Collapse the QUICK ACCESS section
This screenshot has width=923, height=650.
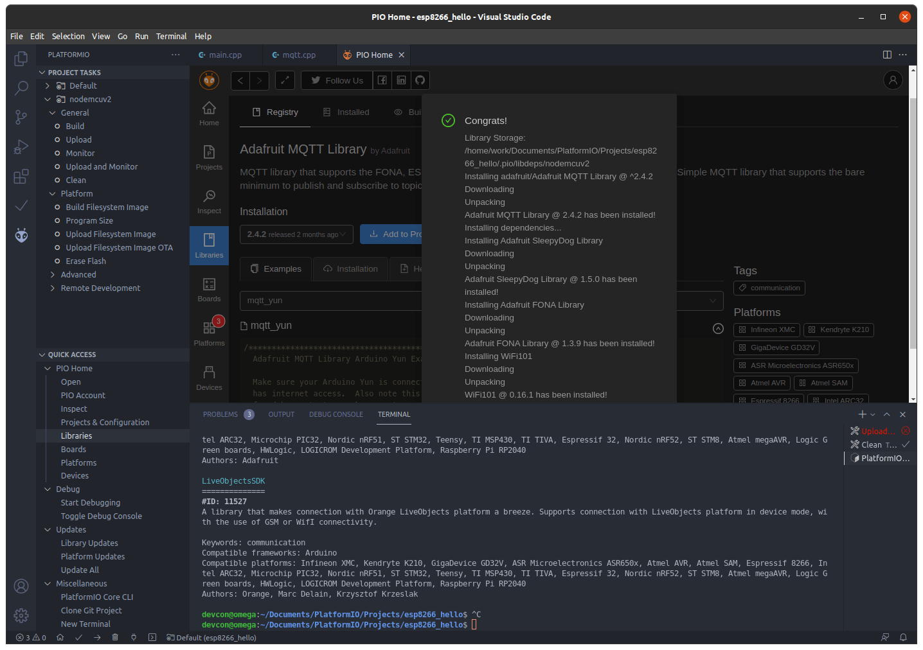click(x=42, y=355)
